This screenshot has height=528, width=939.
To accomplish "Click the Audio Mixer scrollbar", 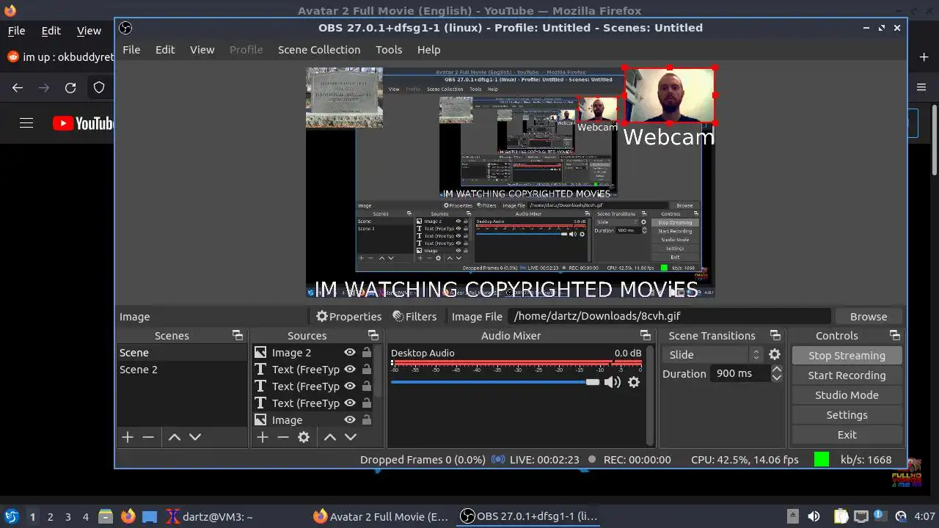I will point(649,395).
